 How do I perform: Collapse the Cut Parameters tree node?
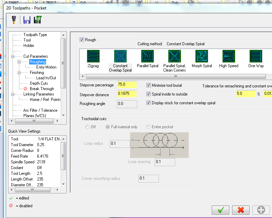[13, 56]
